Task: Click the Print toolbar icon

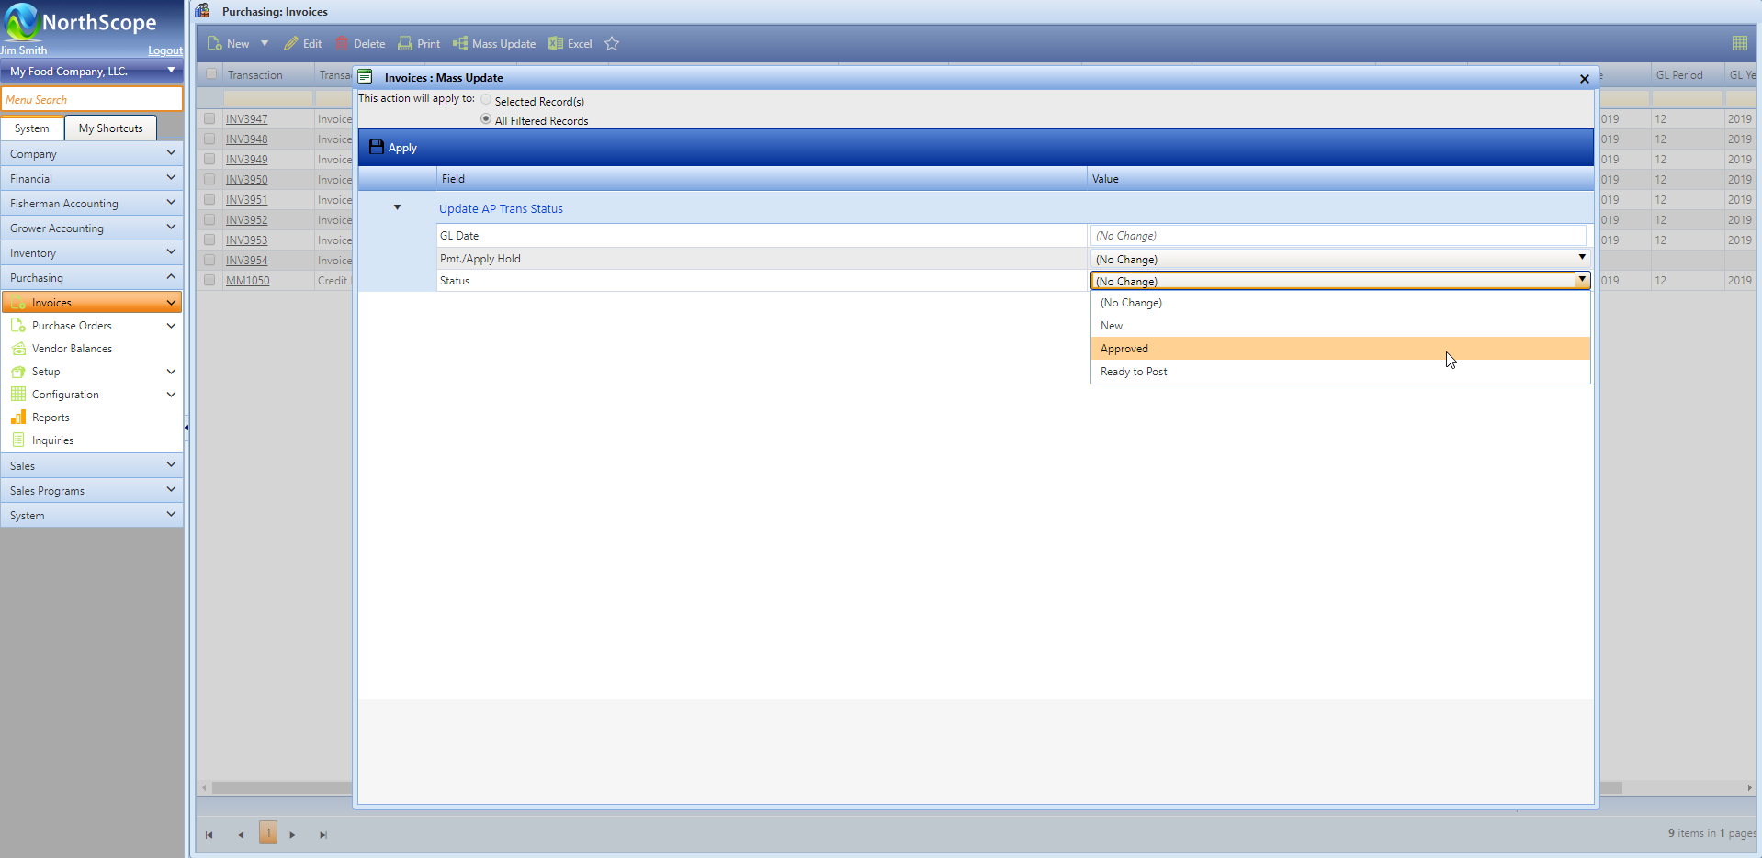Action: point(405,44)
